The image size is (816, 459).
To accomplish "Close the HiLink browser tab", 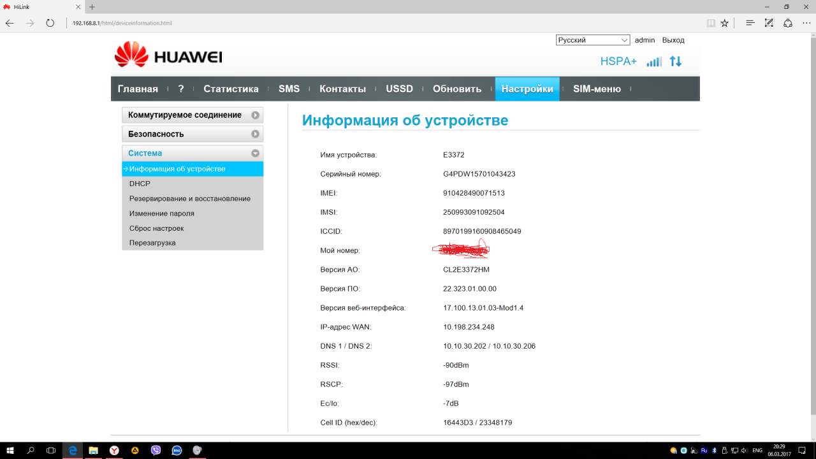I will (x=78, y=6).
